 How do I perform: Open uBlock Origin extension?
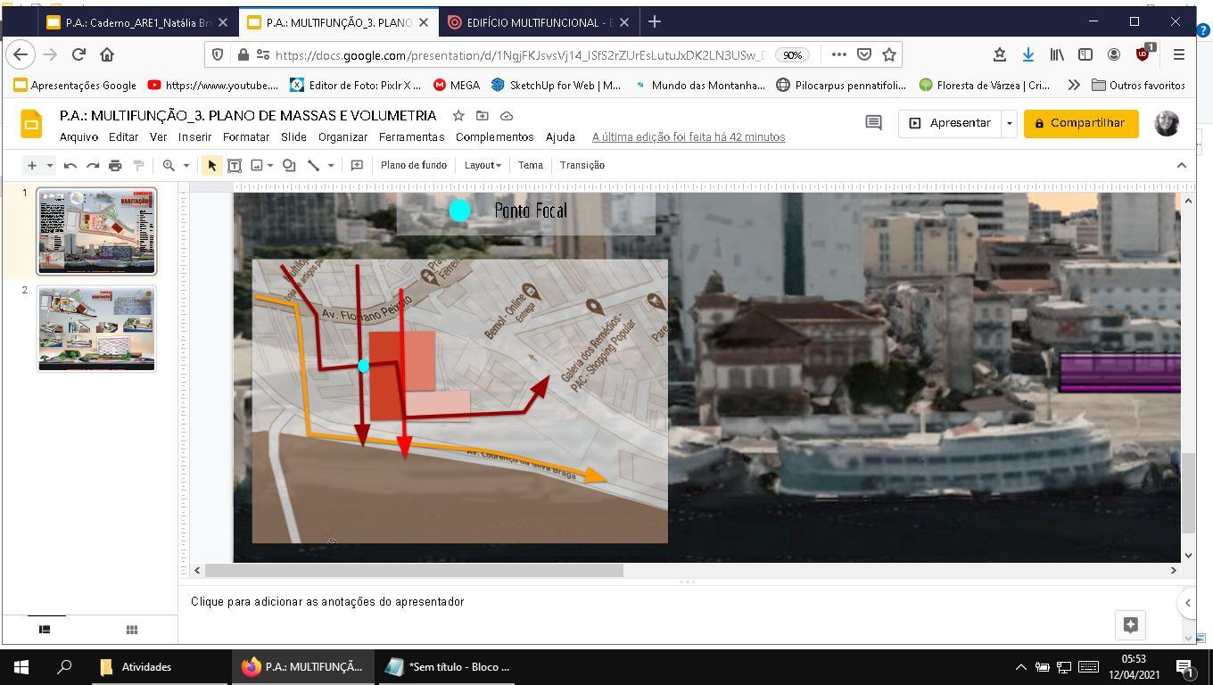1144,54
